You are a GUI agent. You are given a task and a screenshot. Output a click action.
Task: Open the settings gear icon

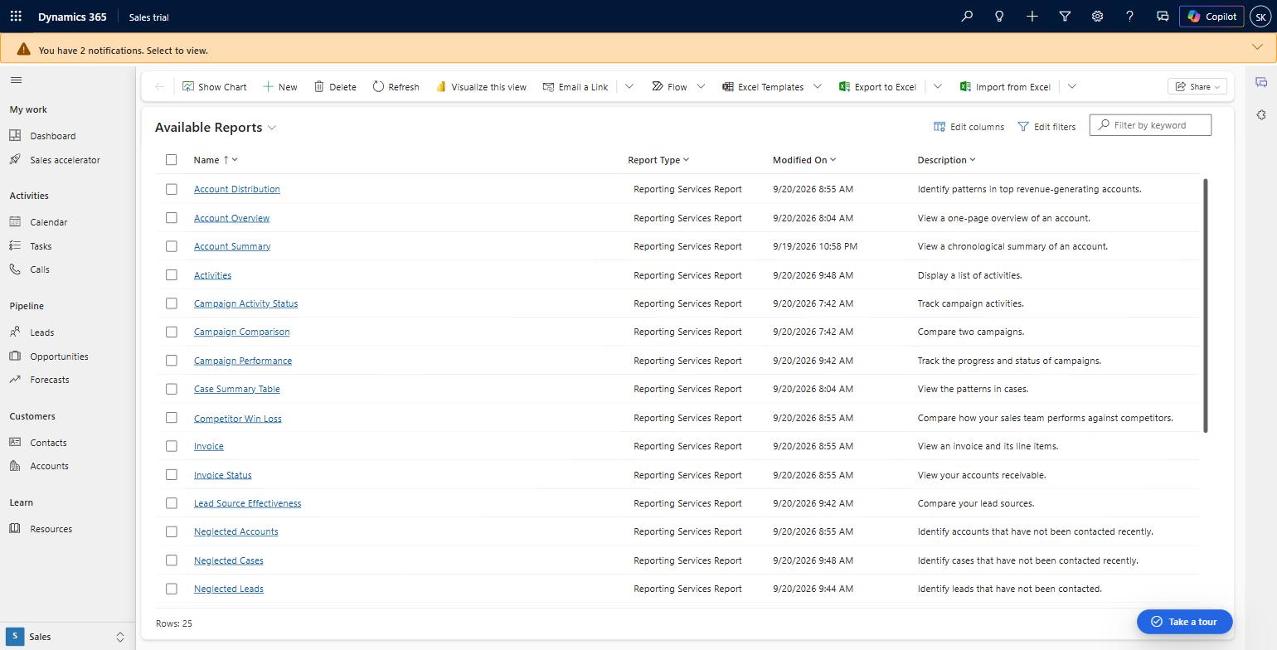point(1097,17)
